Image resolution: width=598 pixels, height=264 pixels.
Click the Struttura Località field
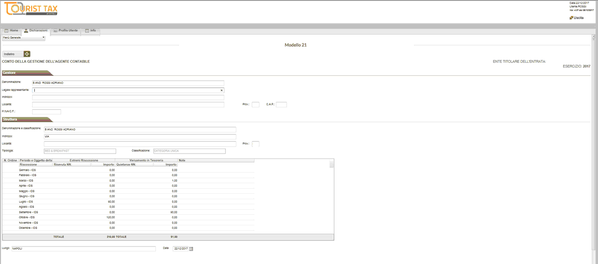[x=140, y=144]
